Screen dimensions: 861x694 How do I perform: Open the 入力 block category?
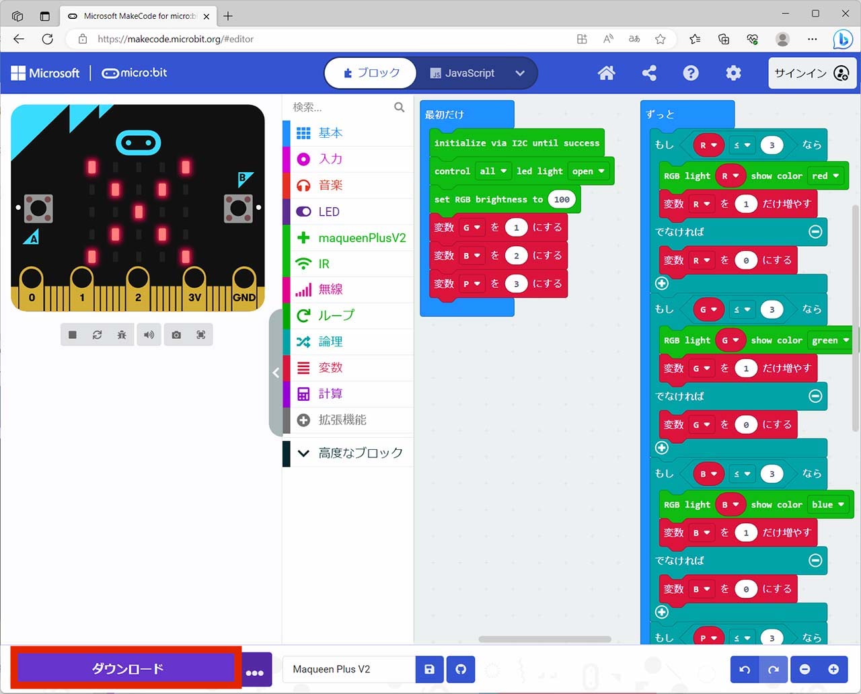pos(348,159)
